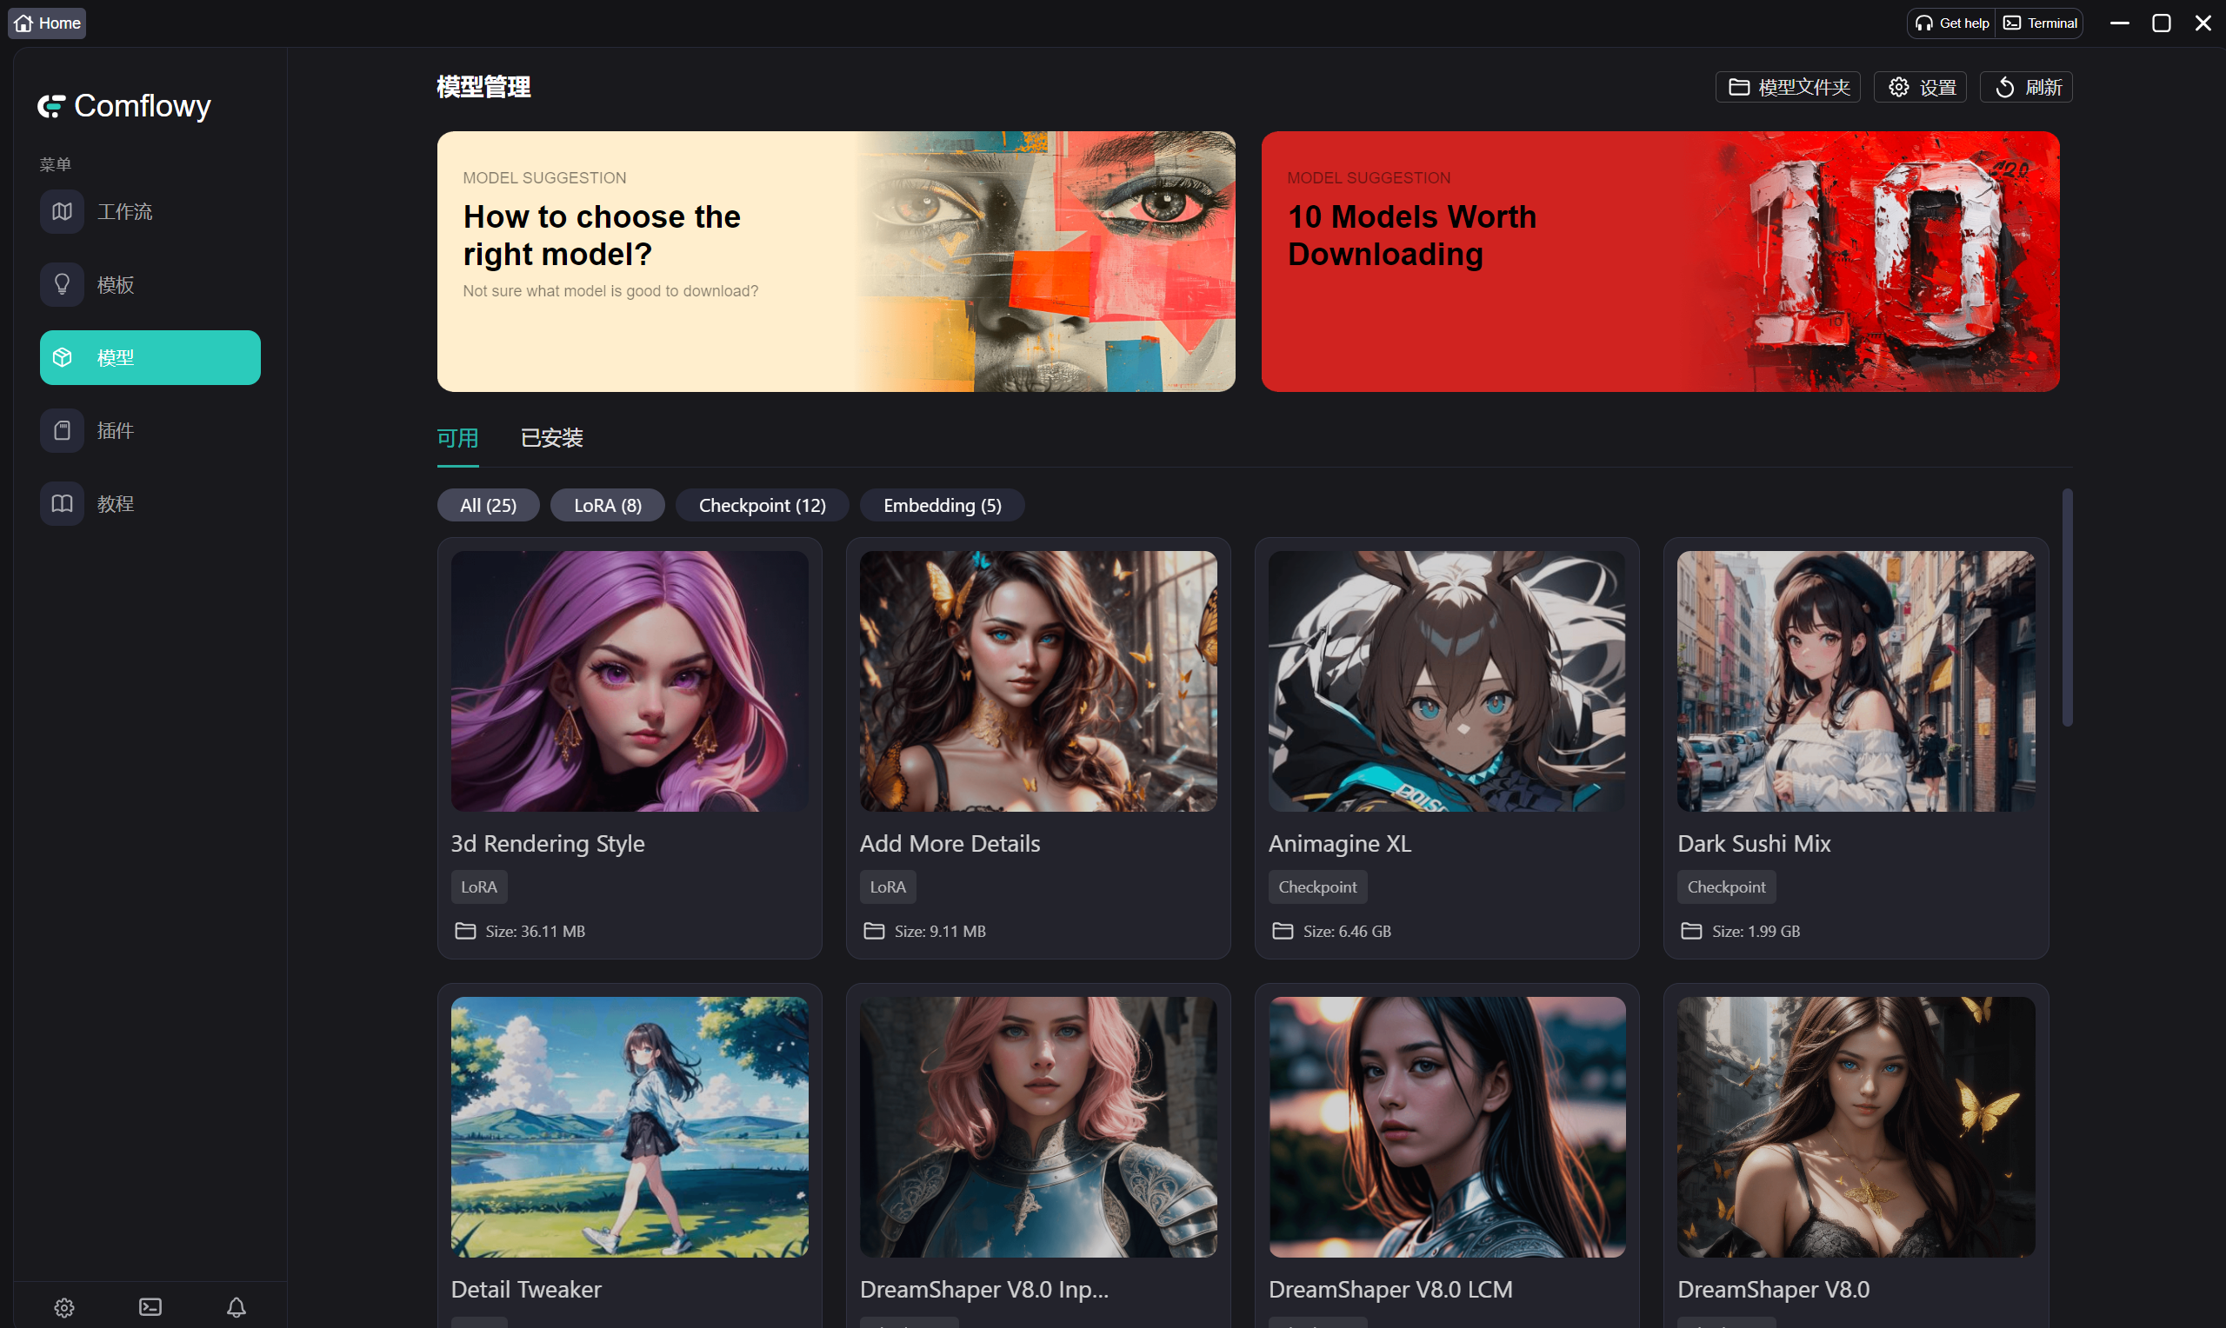Open the 设置 settings button
This screenshot has height=1328, width=2226.
[1921, 87]
